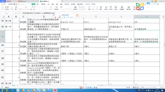Open the font color dropdown arrow
The height and width of the screenshot is (92, 165).
click(32, 9)
